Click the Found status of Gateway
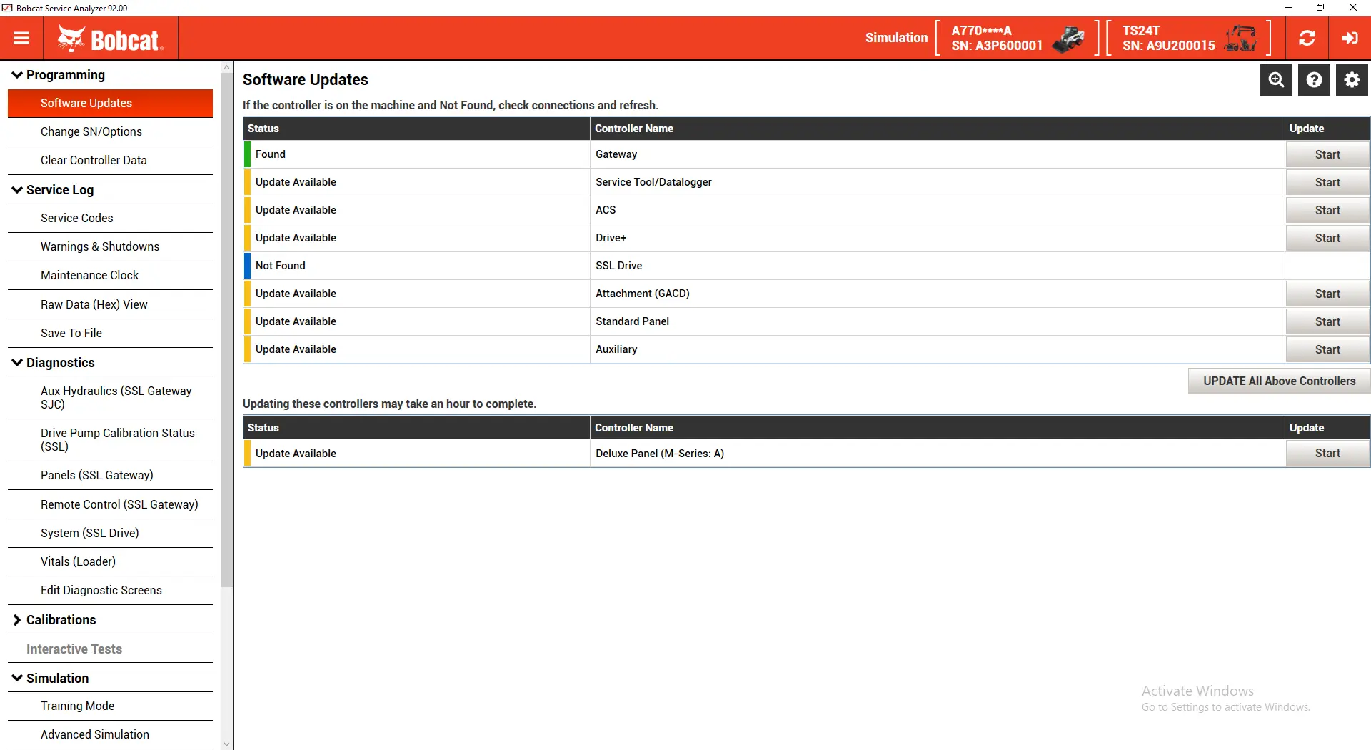1371x750 pixels. point(270,154)
